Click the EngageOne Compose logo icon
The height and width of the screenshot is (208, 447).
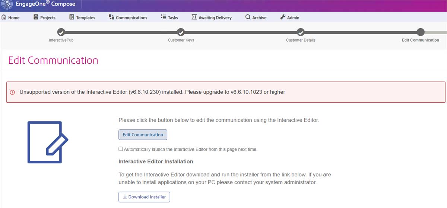point(7,4)
